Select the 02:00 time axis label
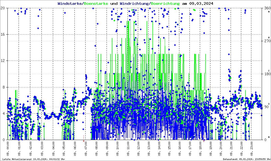Image resolution: width=271 pixels, height=161 pixels. tap(31, 149)
